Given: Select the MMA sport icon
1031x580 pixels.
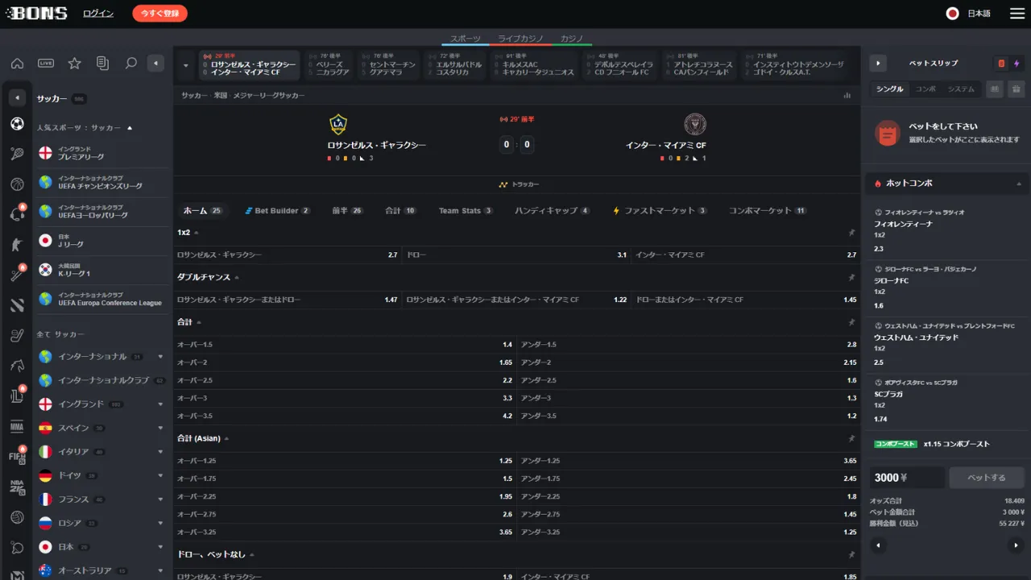Looking at the screenshot, I should [x=17, y=427].
